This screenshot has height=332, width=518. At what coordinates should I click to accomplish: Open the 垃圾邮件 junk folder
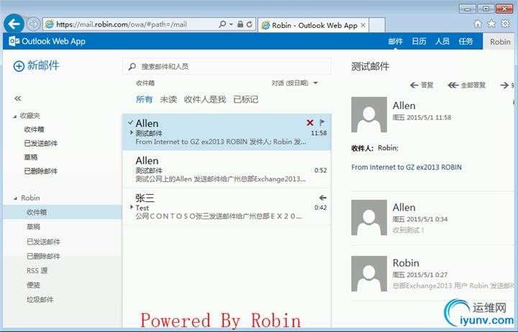(x=40, y=300)
